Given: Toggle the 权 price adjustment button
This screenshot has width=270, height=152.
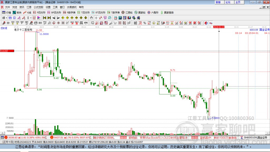Looking at the screenshot, I should click(x=35, y=18).
